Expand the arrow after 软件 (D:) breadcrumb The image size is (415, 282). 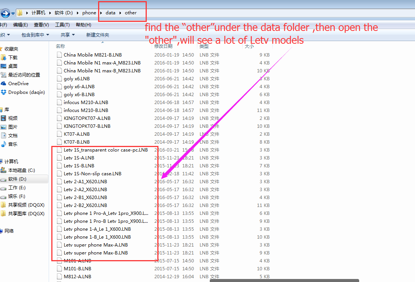point(78,13)
